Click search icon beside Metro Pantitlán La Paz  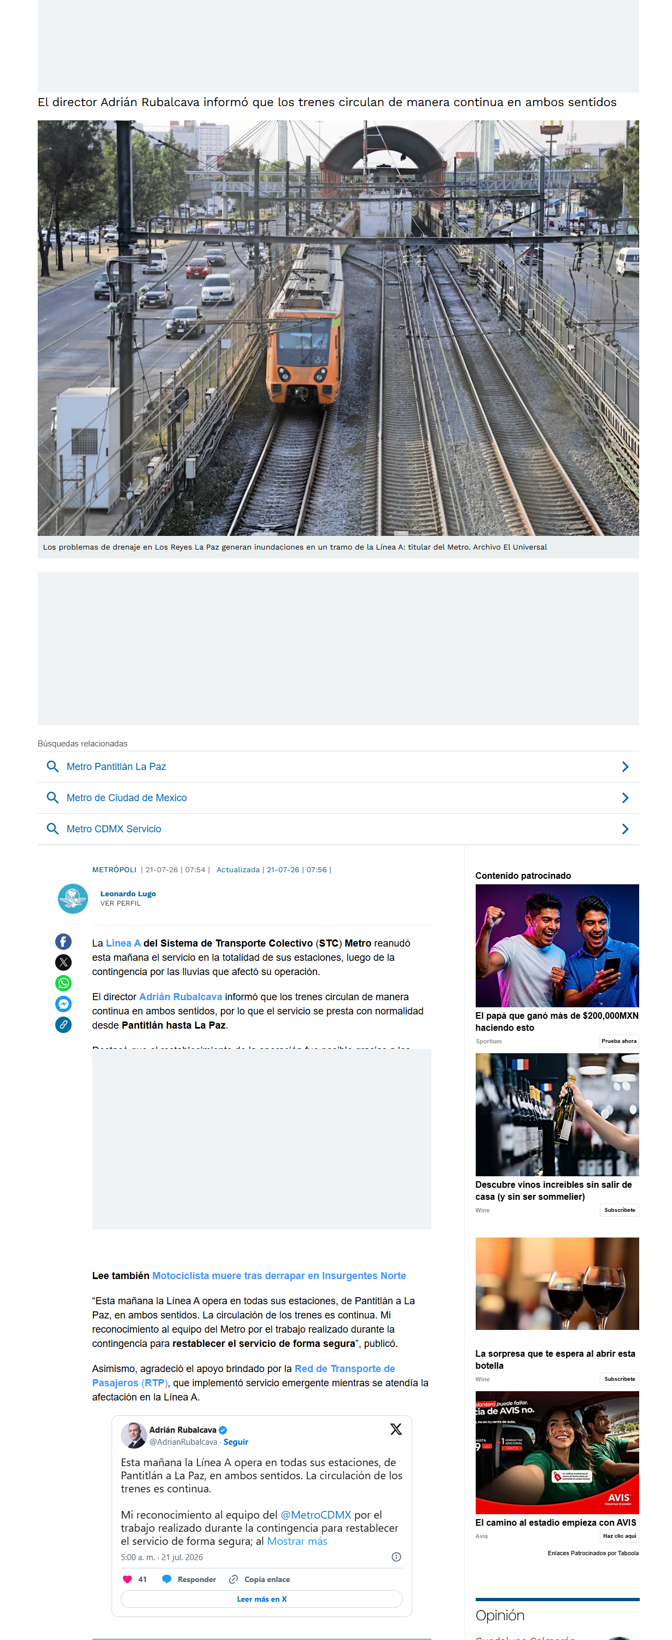(53, 767)
